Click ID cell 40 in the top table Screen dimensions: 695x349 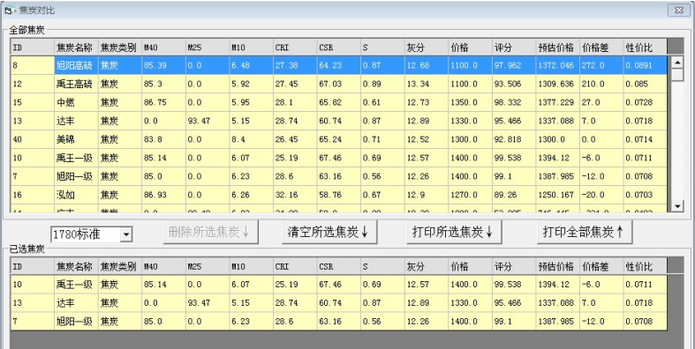pyautogui.click(x=33, y=140)
